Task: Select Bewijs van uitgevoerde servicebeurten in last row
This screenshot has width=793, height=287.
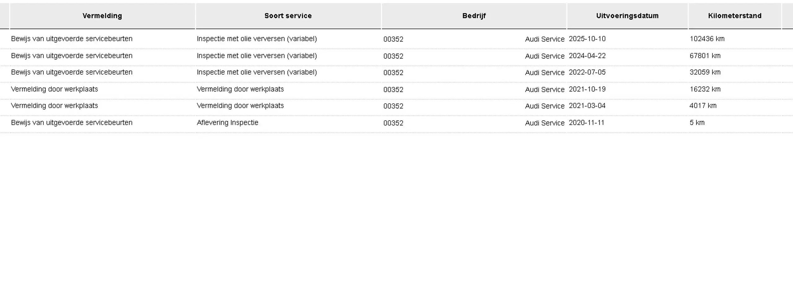Action: click(x=72, y=123)
